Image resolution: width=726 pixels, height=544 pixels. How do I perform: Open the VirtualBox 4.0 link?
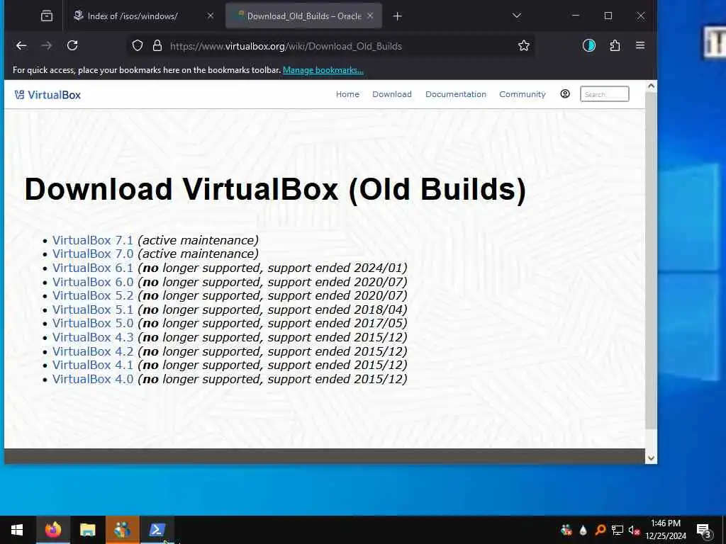(93, 380)
